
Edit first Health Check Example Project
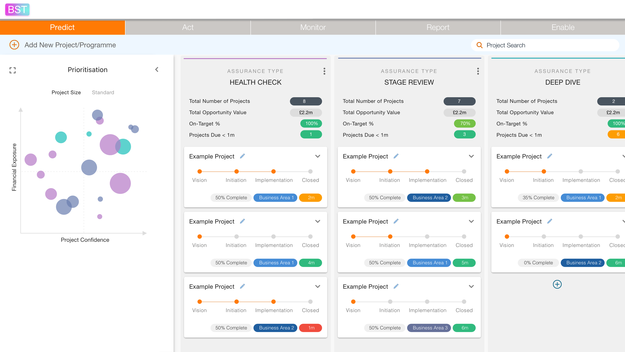(242, 156)
